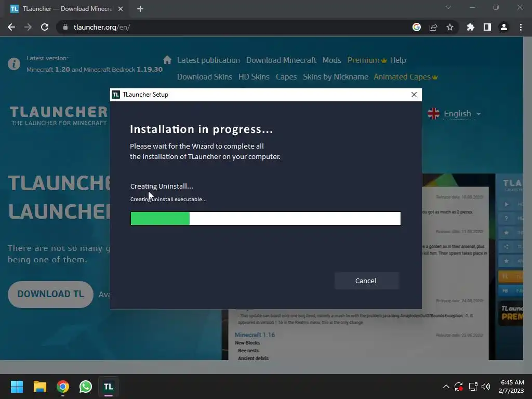
Task: Open File Explorer from taskbar
Action: (x=39, y=387)
